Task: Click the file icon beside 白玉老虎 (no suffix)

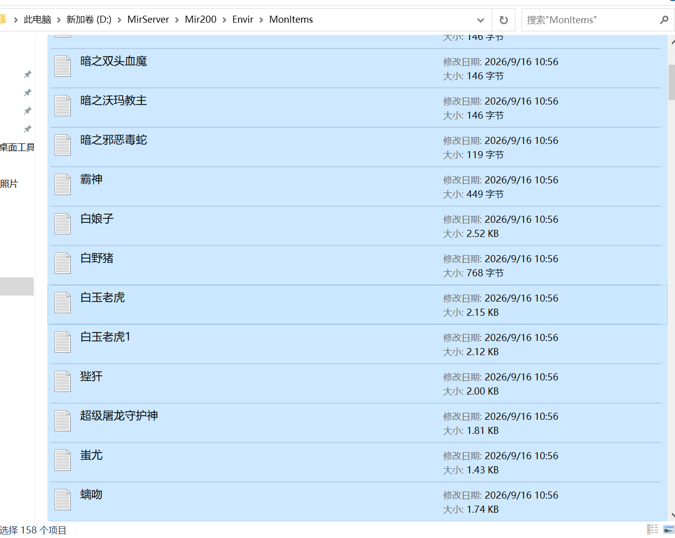Action: [x=63, y=303]
